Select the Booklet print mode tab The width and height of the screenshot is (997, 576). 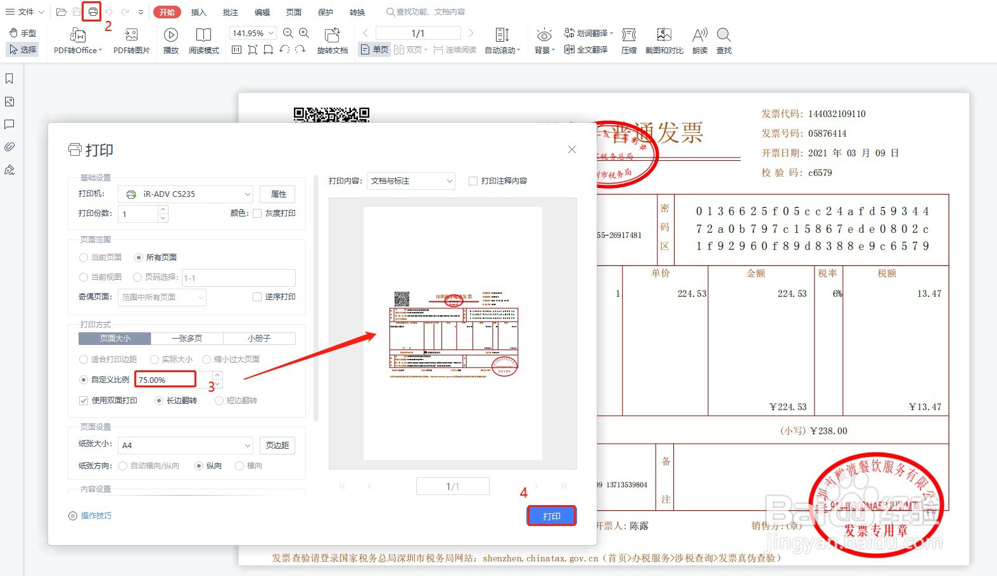(260, 339)
